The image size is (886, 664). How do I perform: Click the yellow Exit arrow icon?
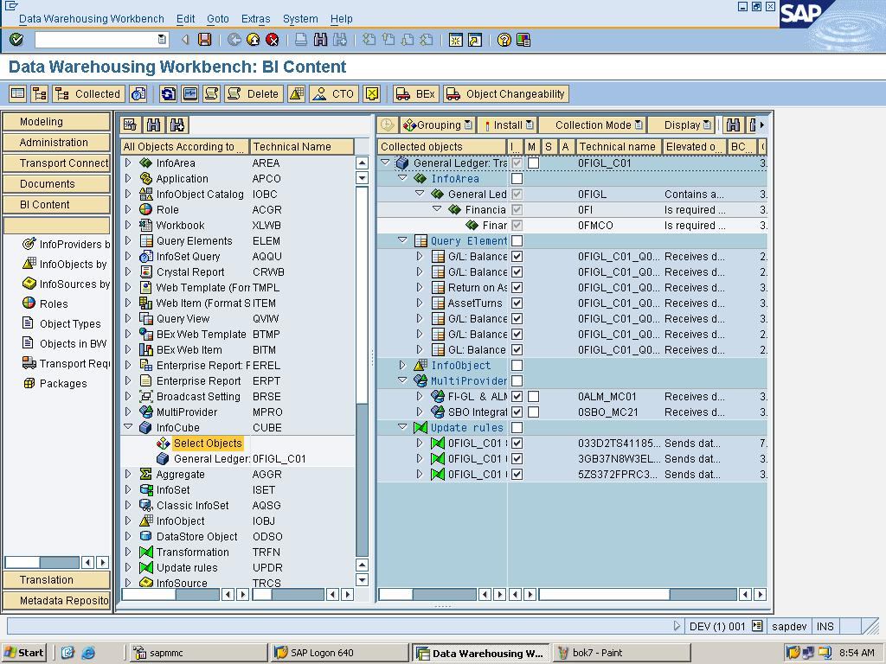pos(254,40)
